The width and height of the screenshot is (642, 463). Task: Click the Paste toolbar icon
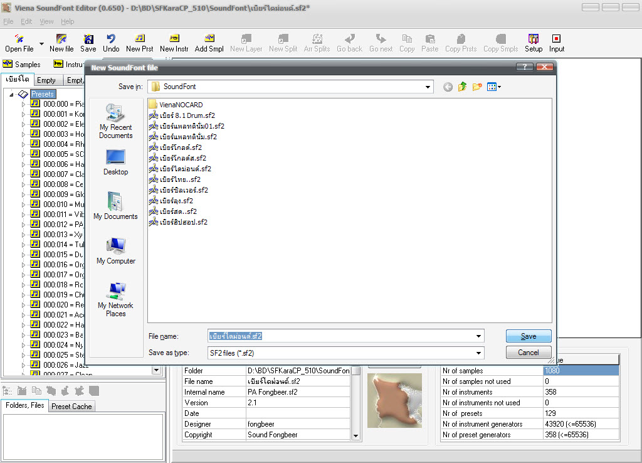[x=430, y=43]
